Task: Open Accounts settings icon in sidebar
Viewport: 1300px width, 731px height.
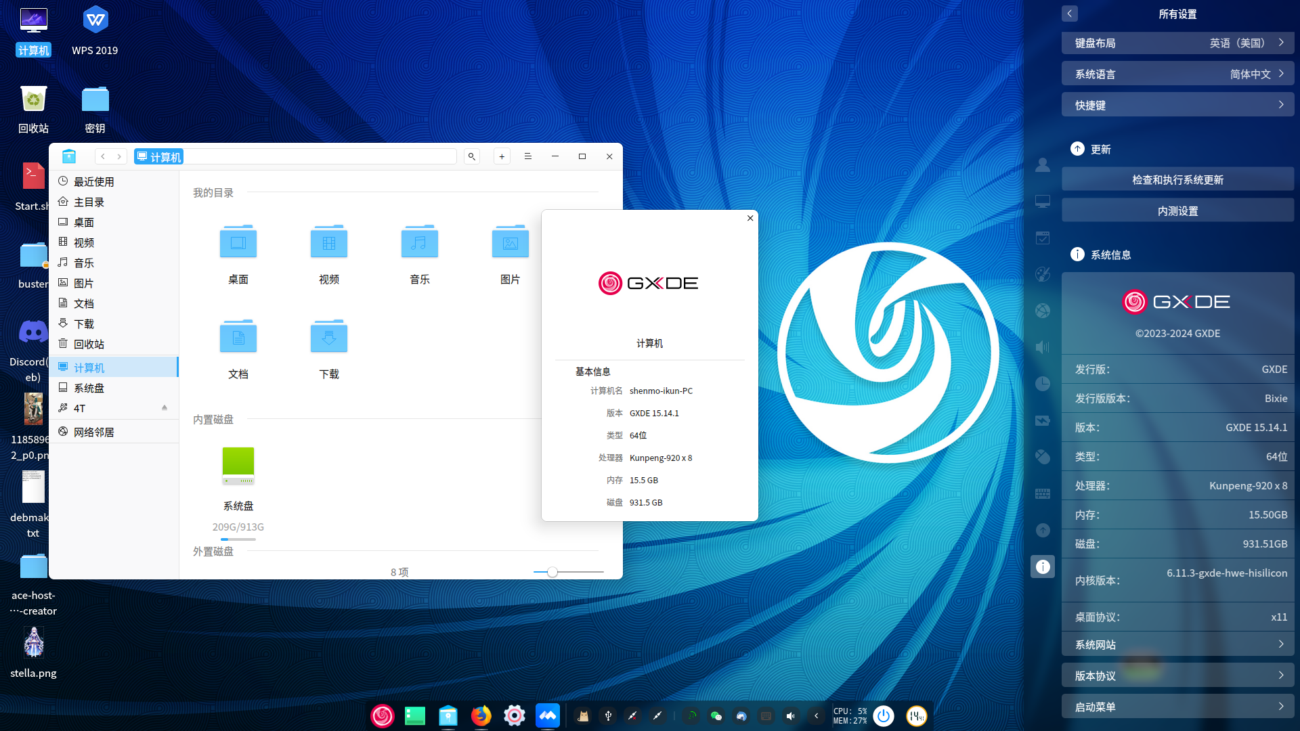Action: coord(1043,164)
